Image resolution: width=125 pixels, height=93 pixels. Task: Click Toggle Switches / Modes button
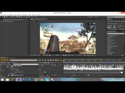coord(45,77)
